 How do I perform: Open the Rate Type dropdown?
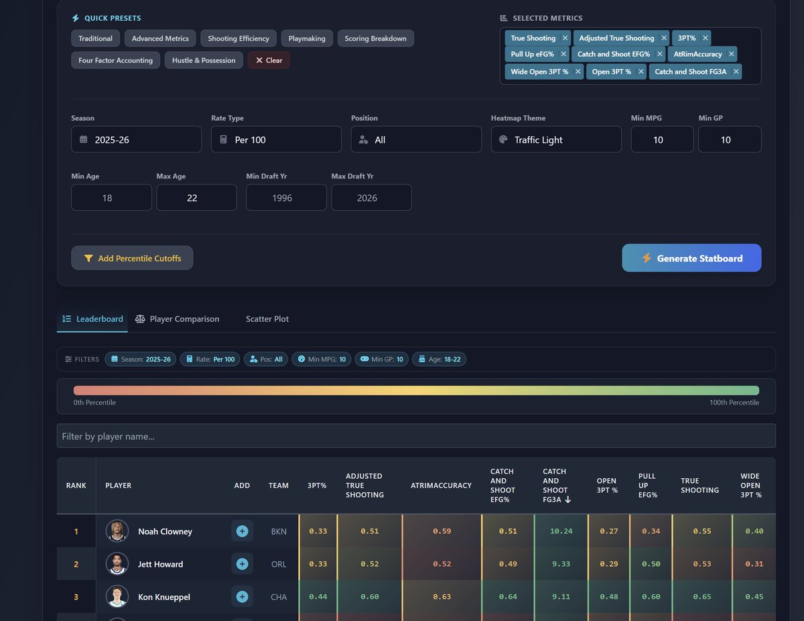(276, 139)
